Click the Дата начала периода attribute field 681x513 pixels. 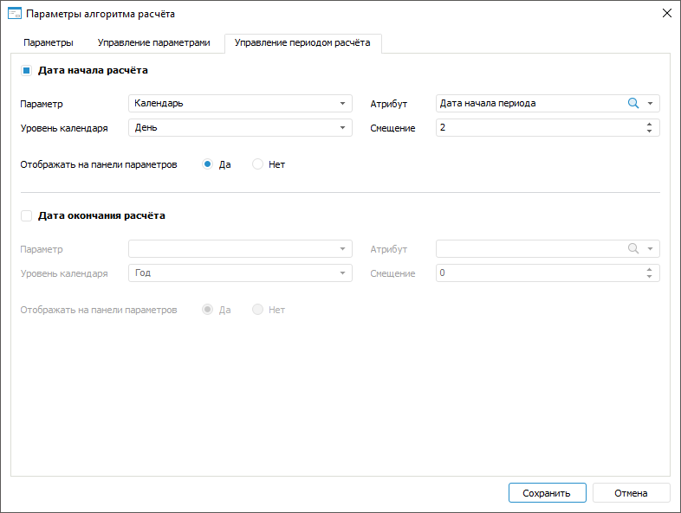pyautogui.click(x=529, y=104)
